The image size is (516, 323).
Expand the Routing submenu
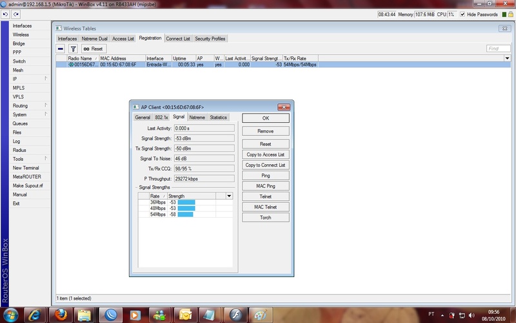pos(46,105)
